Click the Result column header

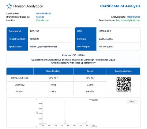[90, 71]
